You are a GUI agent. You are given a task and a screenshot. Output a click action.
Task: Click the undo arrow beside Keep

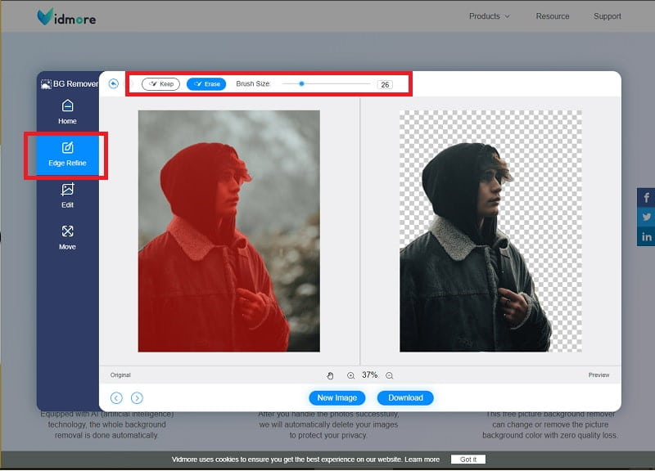(x=113, y=83)
